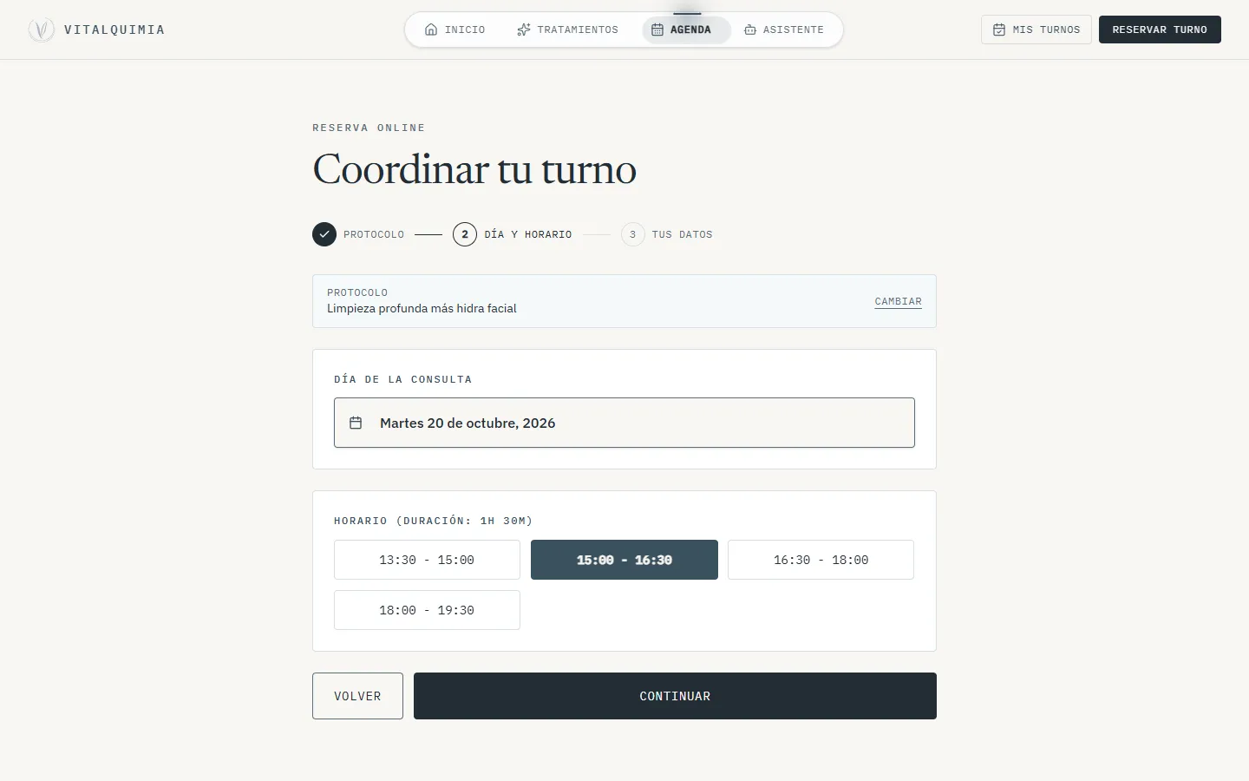Click step 3 Tus Datos indicator

[667, 234]
